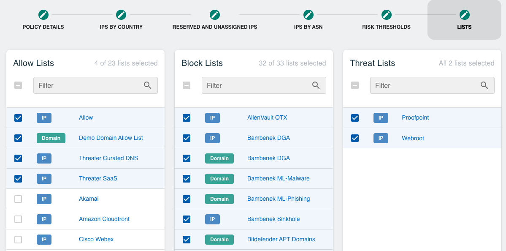Toggle the Allow Lists select-all checkbox
This screenshot has height=251, width=506.
click(18, 85)
